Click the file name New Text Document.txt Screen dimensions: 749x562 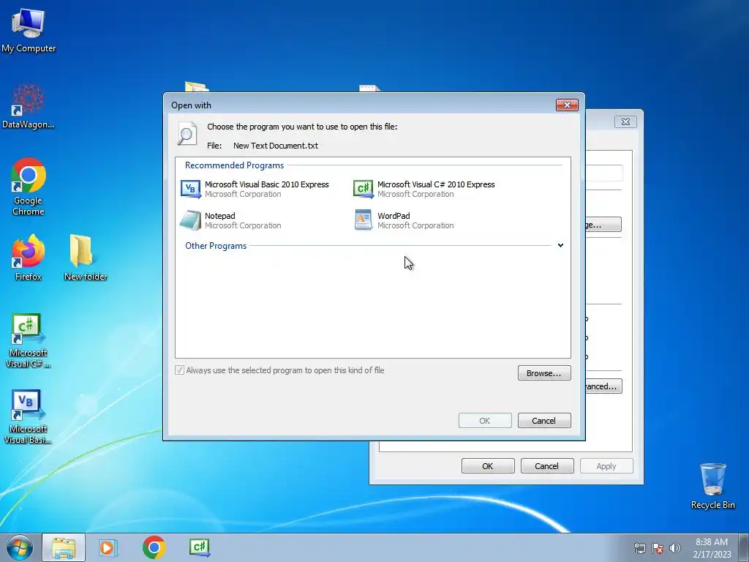(276, 146)
